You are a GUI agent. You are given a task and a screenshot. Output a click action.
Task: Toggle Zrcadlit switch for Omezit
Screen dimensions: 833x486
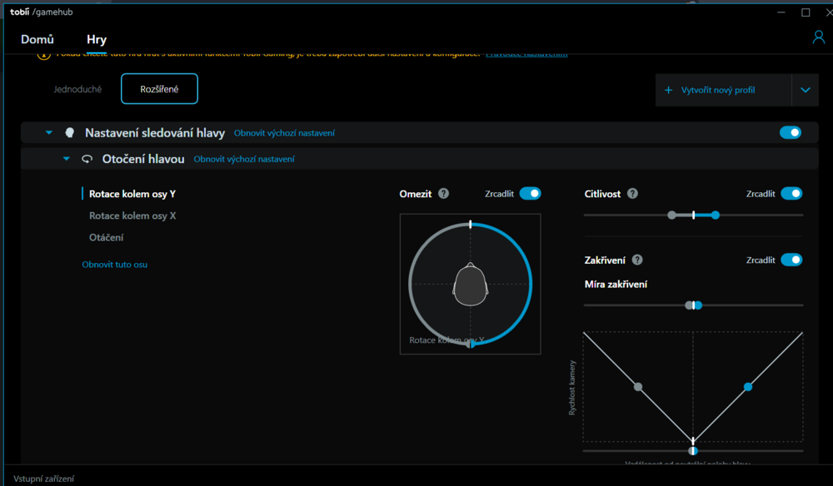(x=530, y=194)
